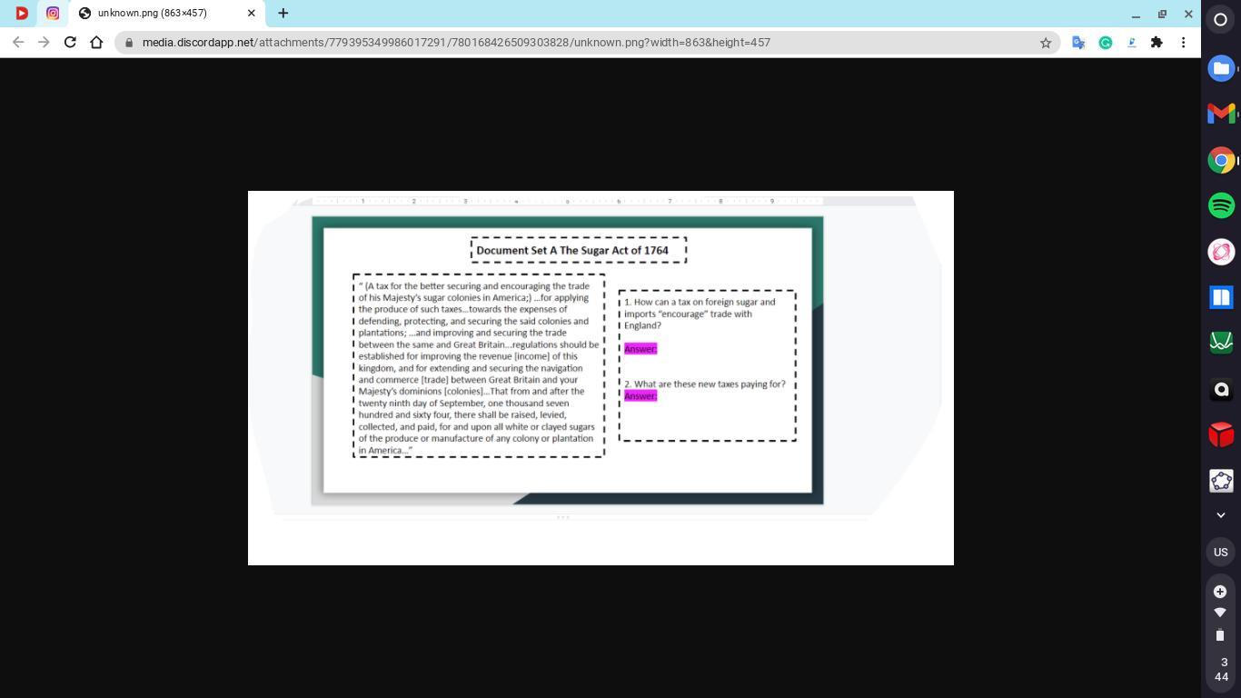Open the Extensions puzzle piece menu

1157,43
